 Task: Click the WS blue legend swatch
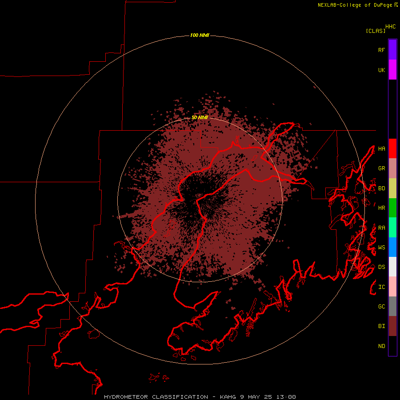click(x=392, y=247)
